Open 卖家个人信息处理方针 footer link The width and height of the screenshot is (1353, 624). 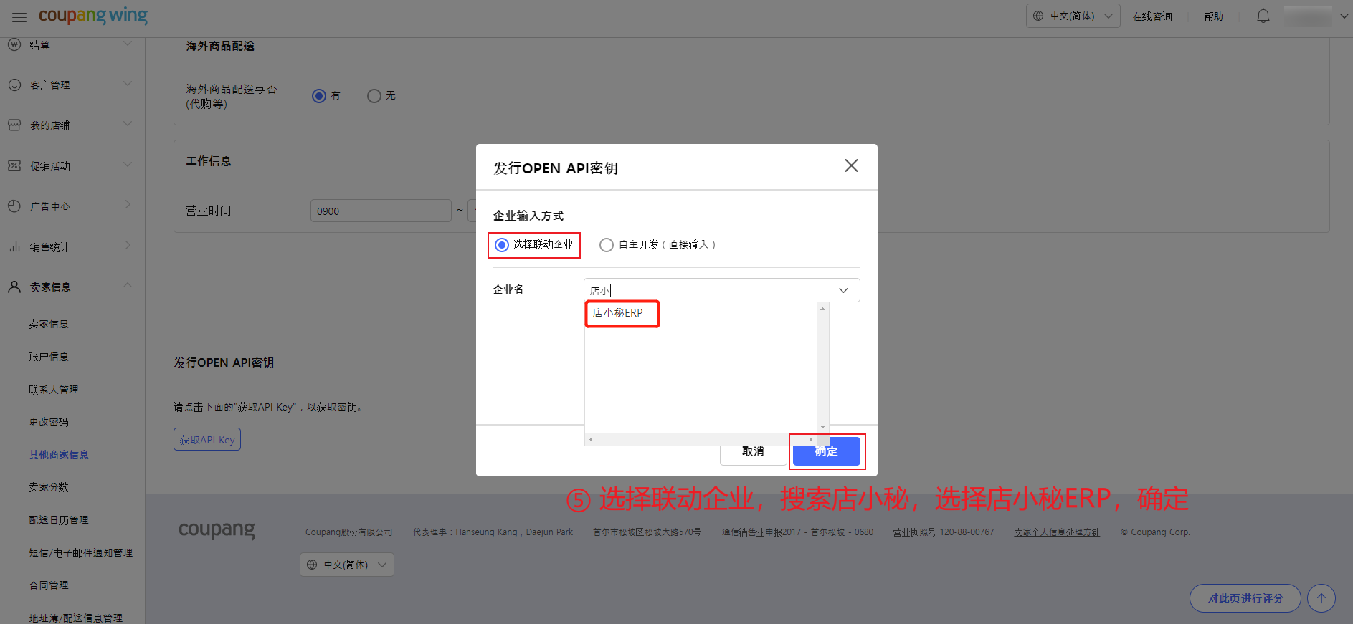point(1057,532)
